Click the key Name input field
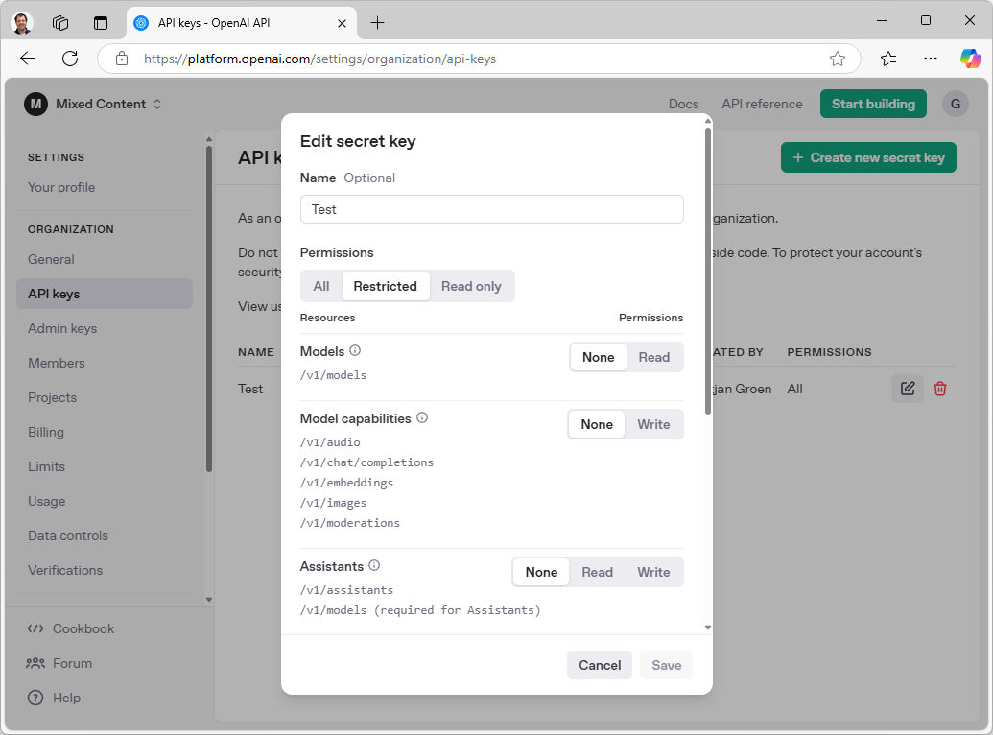 pyautogui.click(x=492, y=209)
